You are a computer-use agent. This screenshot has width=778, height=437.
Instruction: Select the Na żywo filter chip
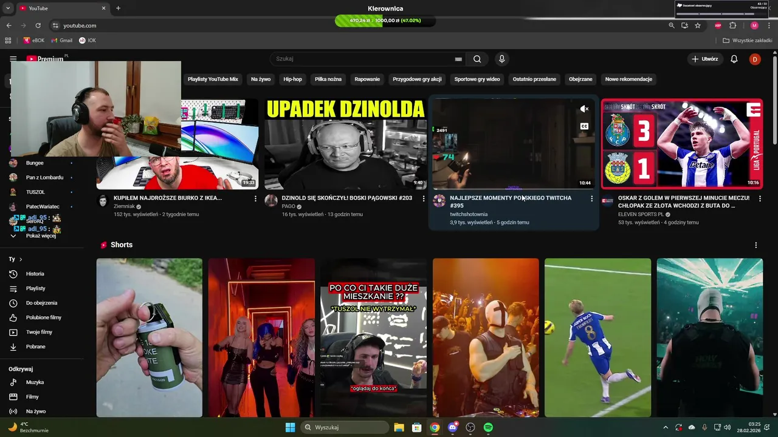[x=261, y=79]
